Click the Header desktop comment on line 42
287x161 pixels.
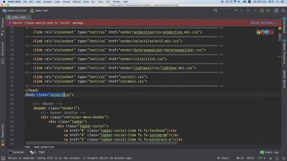[63, 113]
